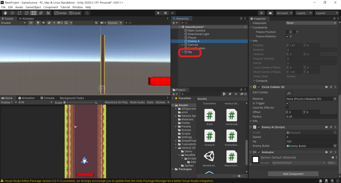Expand the Canvas object in Hierarchy
341x183 pixels.
pos(182,45)
